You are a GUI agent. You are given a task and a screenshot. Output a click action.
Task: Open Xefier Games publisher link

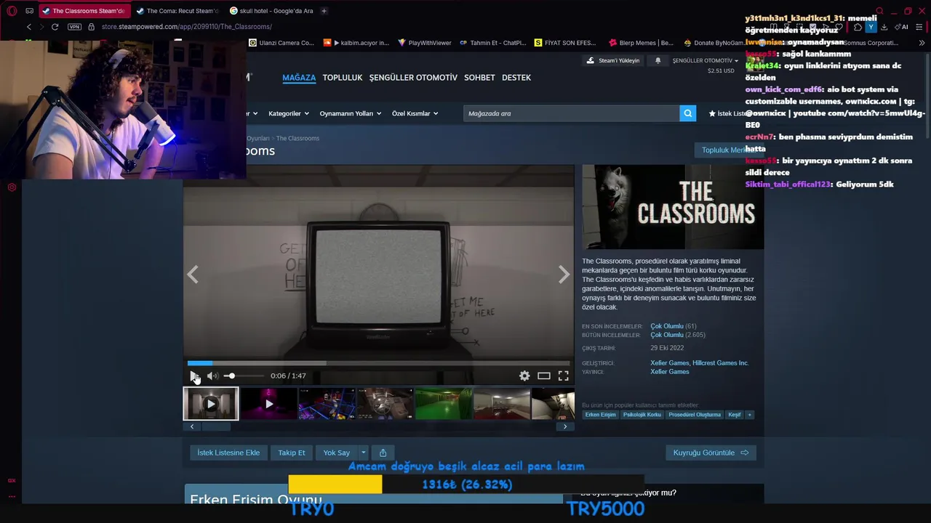(669, 372)
